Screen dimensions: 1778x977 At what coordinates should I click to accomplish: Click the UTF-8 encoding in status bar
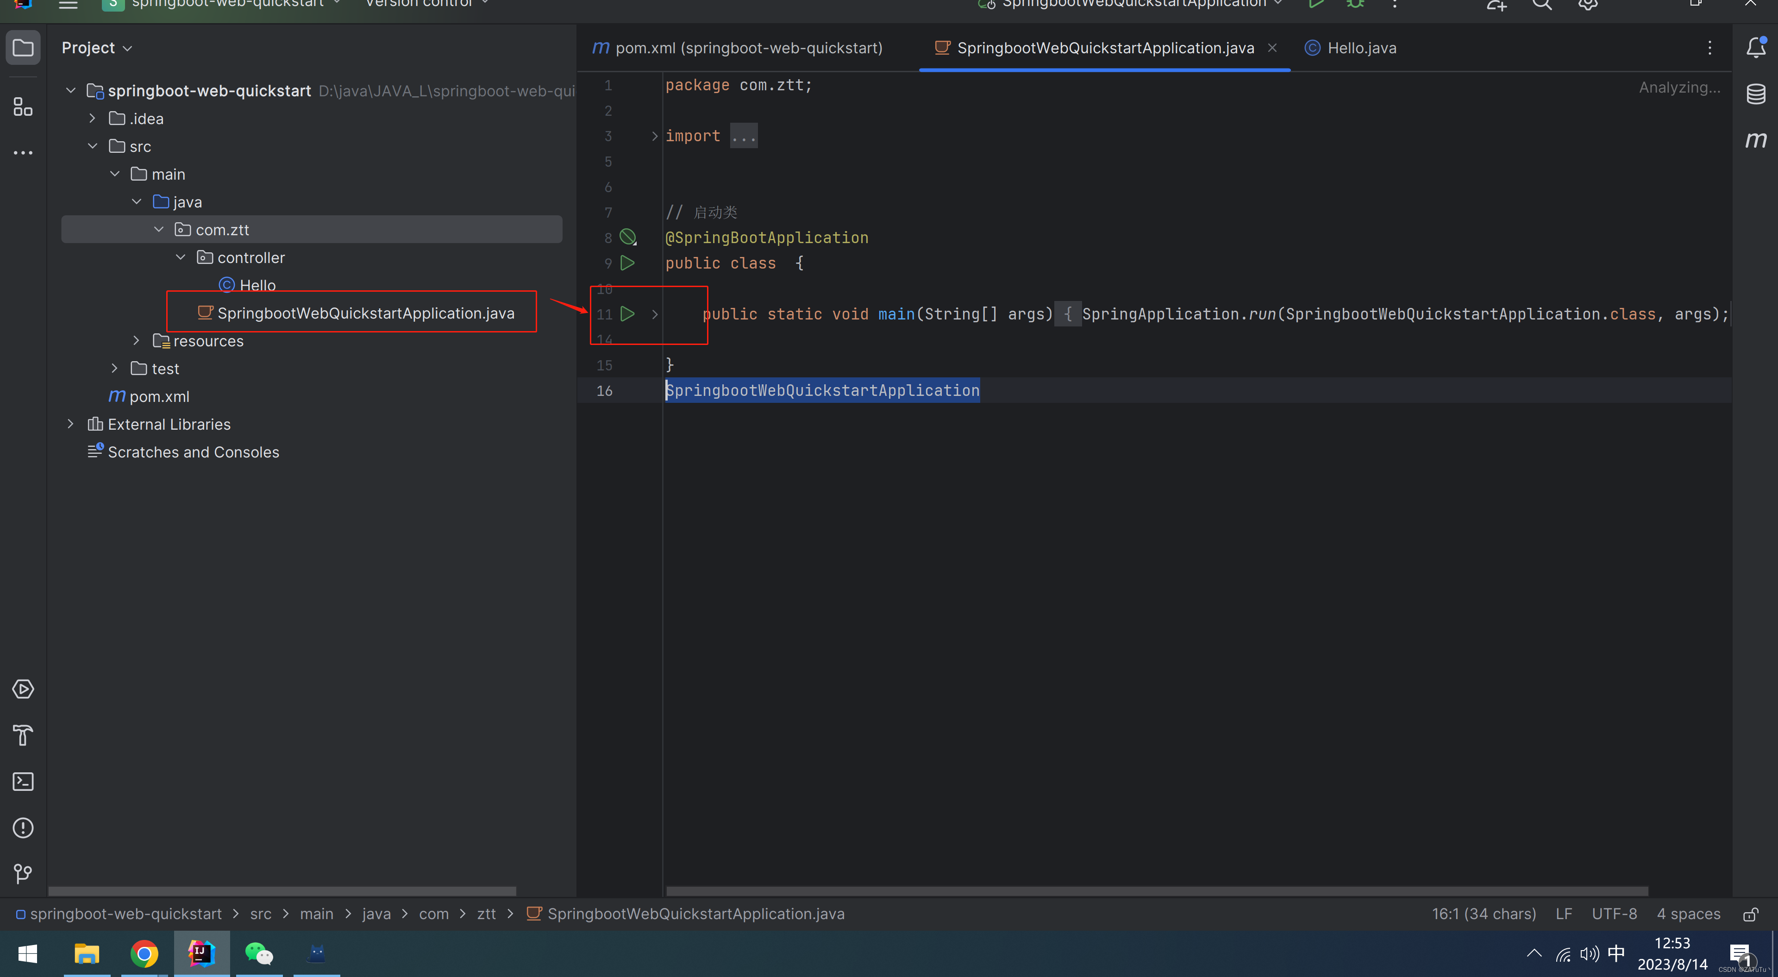pyautogui.click(x=1615, y=914)
